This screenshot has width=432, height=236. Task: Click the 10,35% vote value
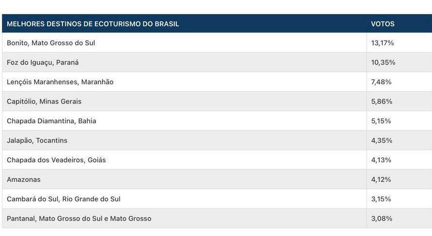click(x=383, y=63)
